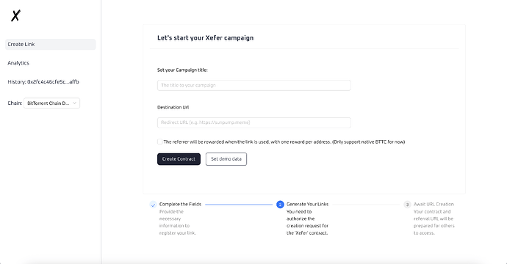The height and width of the screenshot is (264, 507).
Task: Click the step 3 circle icon
Action: [x=407, y=205]
